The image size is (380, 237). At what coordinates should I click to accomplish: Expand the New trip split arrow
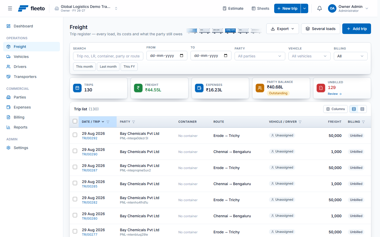pyautogui.click(x=305, y=8)
